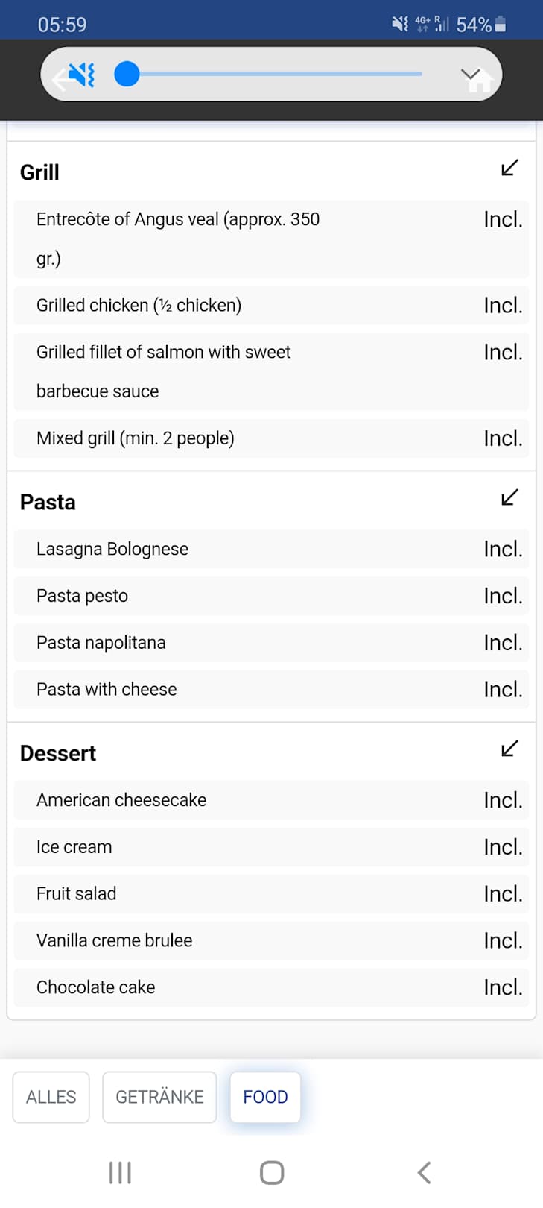The width and height of the screenshot is (543, 1208).
Task: Click the volume slider handle
Action: pos(127,75)
